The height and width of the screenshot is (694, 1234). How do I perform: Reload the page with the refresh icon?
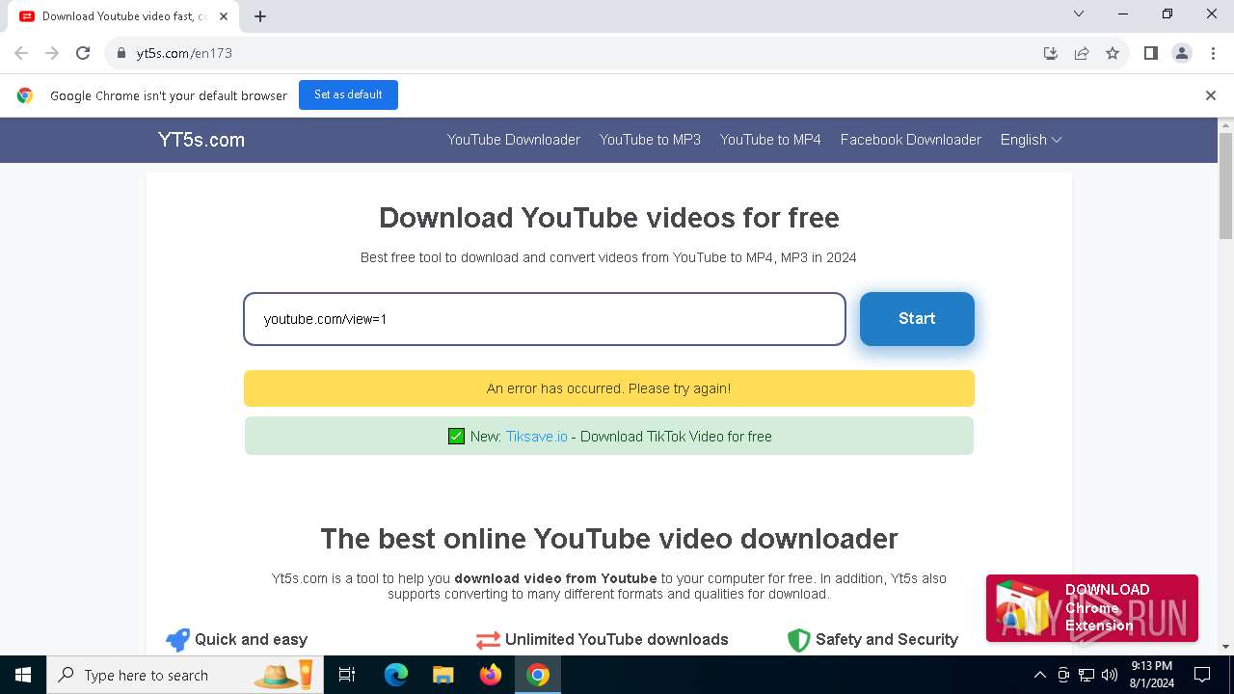point(83,53)
